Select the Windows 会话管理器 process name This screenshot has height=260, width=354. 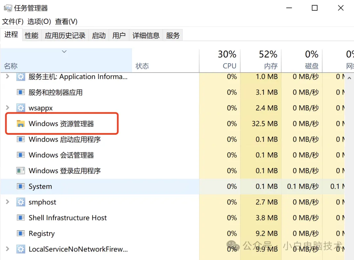pos(61,155)
